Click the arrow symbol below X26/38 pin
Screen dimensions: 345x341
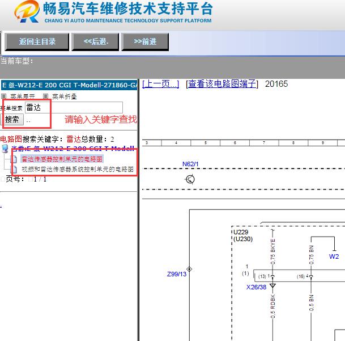272,286
